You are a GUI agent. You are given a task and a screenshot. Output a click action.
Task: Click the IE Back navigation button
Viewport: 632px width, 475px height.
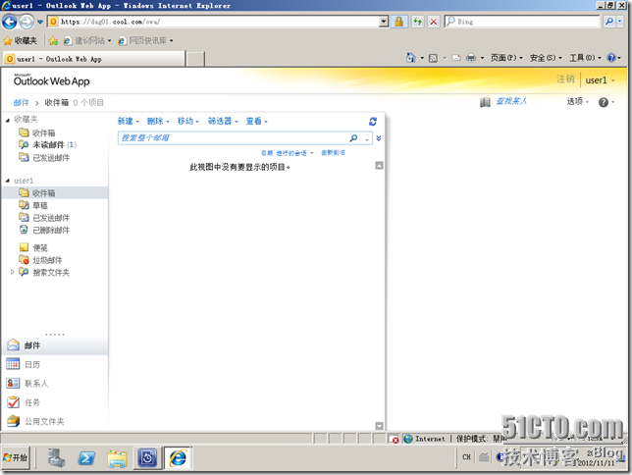click(9, 22)
